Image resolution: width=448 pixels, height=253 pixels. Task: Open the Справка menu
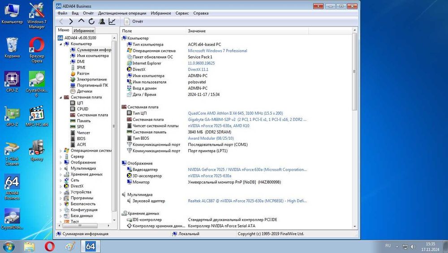coord(201,13)
